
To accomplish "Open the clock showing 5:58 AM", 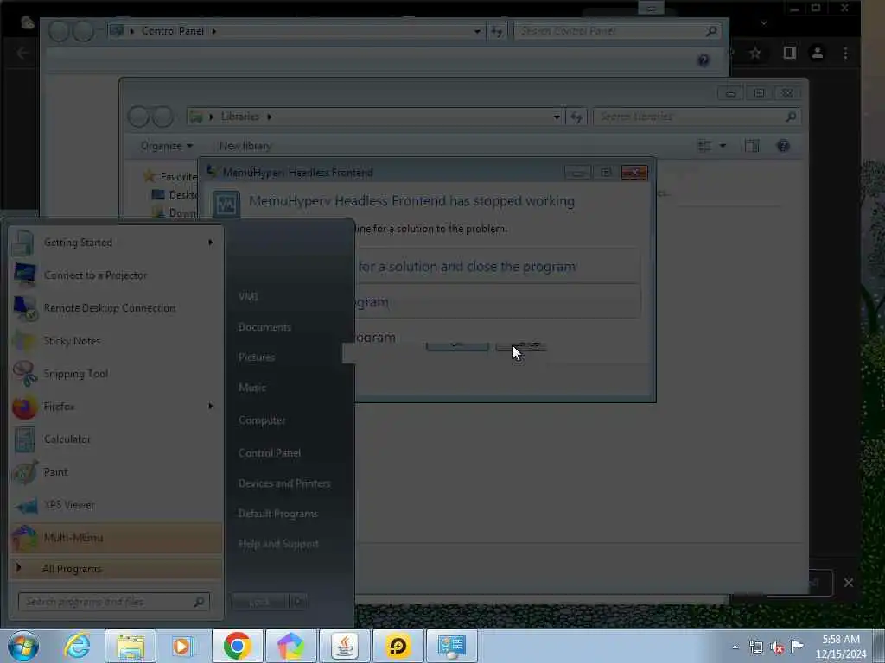I will pos(841,647).
